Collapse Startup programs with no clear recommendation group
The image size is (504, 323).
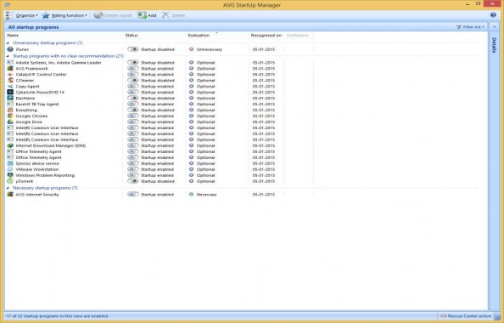point(8,56)
